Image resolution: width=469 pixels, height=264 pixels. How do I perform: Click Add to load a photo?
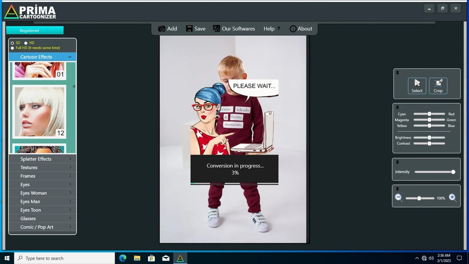[x=167, y=29]
